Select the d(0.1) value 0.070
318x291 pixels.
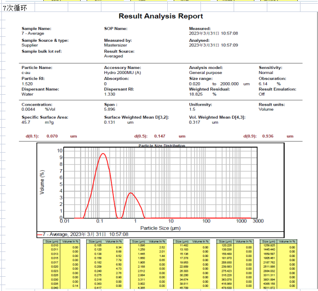[52, 136]
